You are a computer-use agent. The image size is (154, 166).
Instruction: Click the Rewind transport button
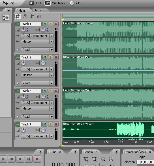click(x=12, y=159)
